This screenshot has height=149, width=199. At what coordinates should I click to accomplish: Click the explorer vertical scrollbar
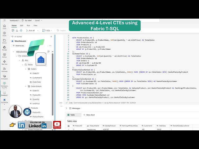pyautogui.click(x=53, y=84)
